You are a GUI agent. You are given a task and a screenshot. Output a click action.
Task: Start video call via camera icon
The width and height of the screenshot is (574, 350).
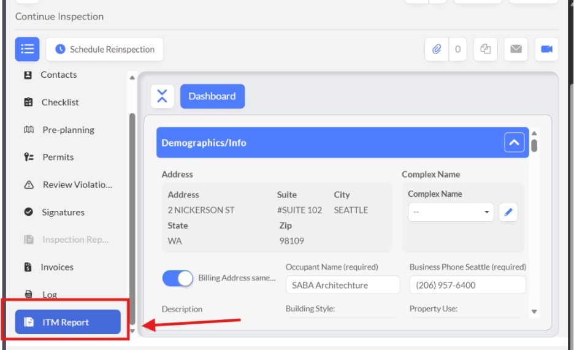(x=546, y=50)
